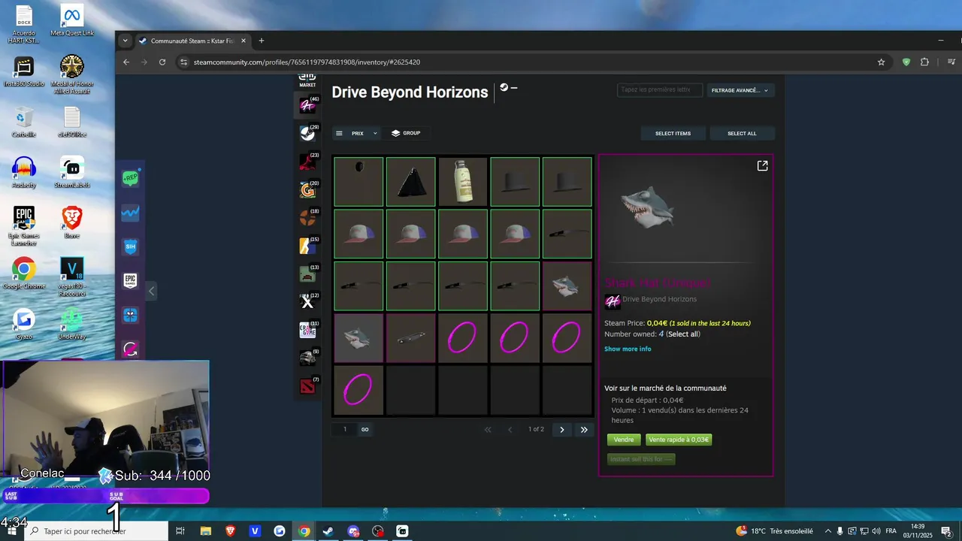Select the bottle item thumbnail

463,182
